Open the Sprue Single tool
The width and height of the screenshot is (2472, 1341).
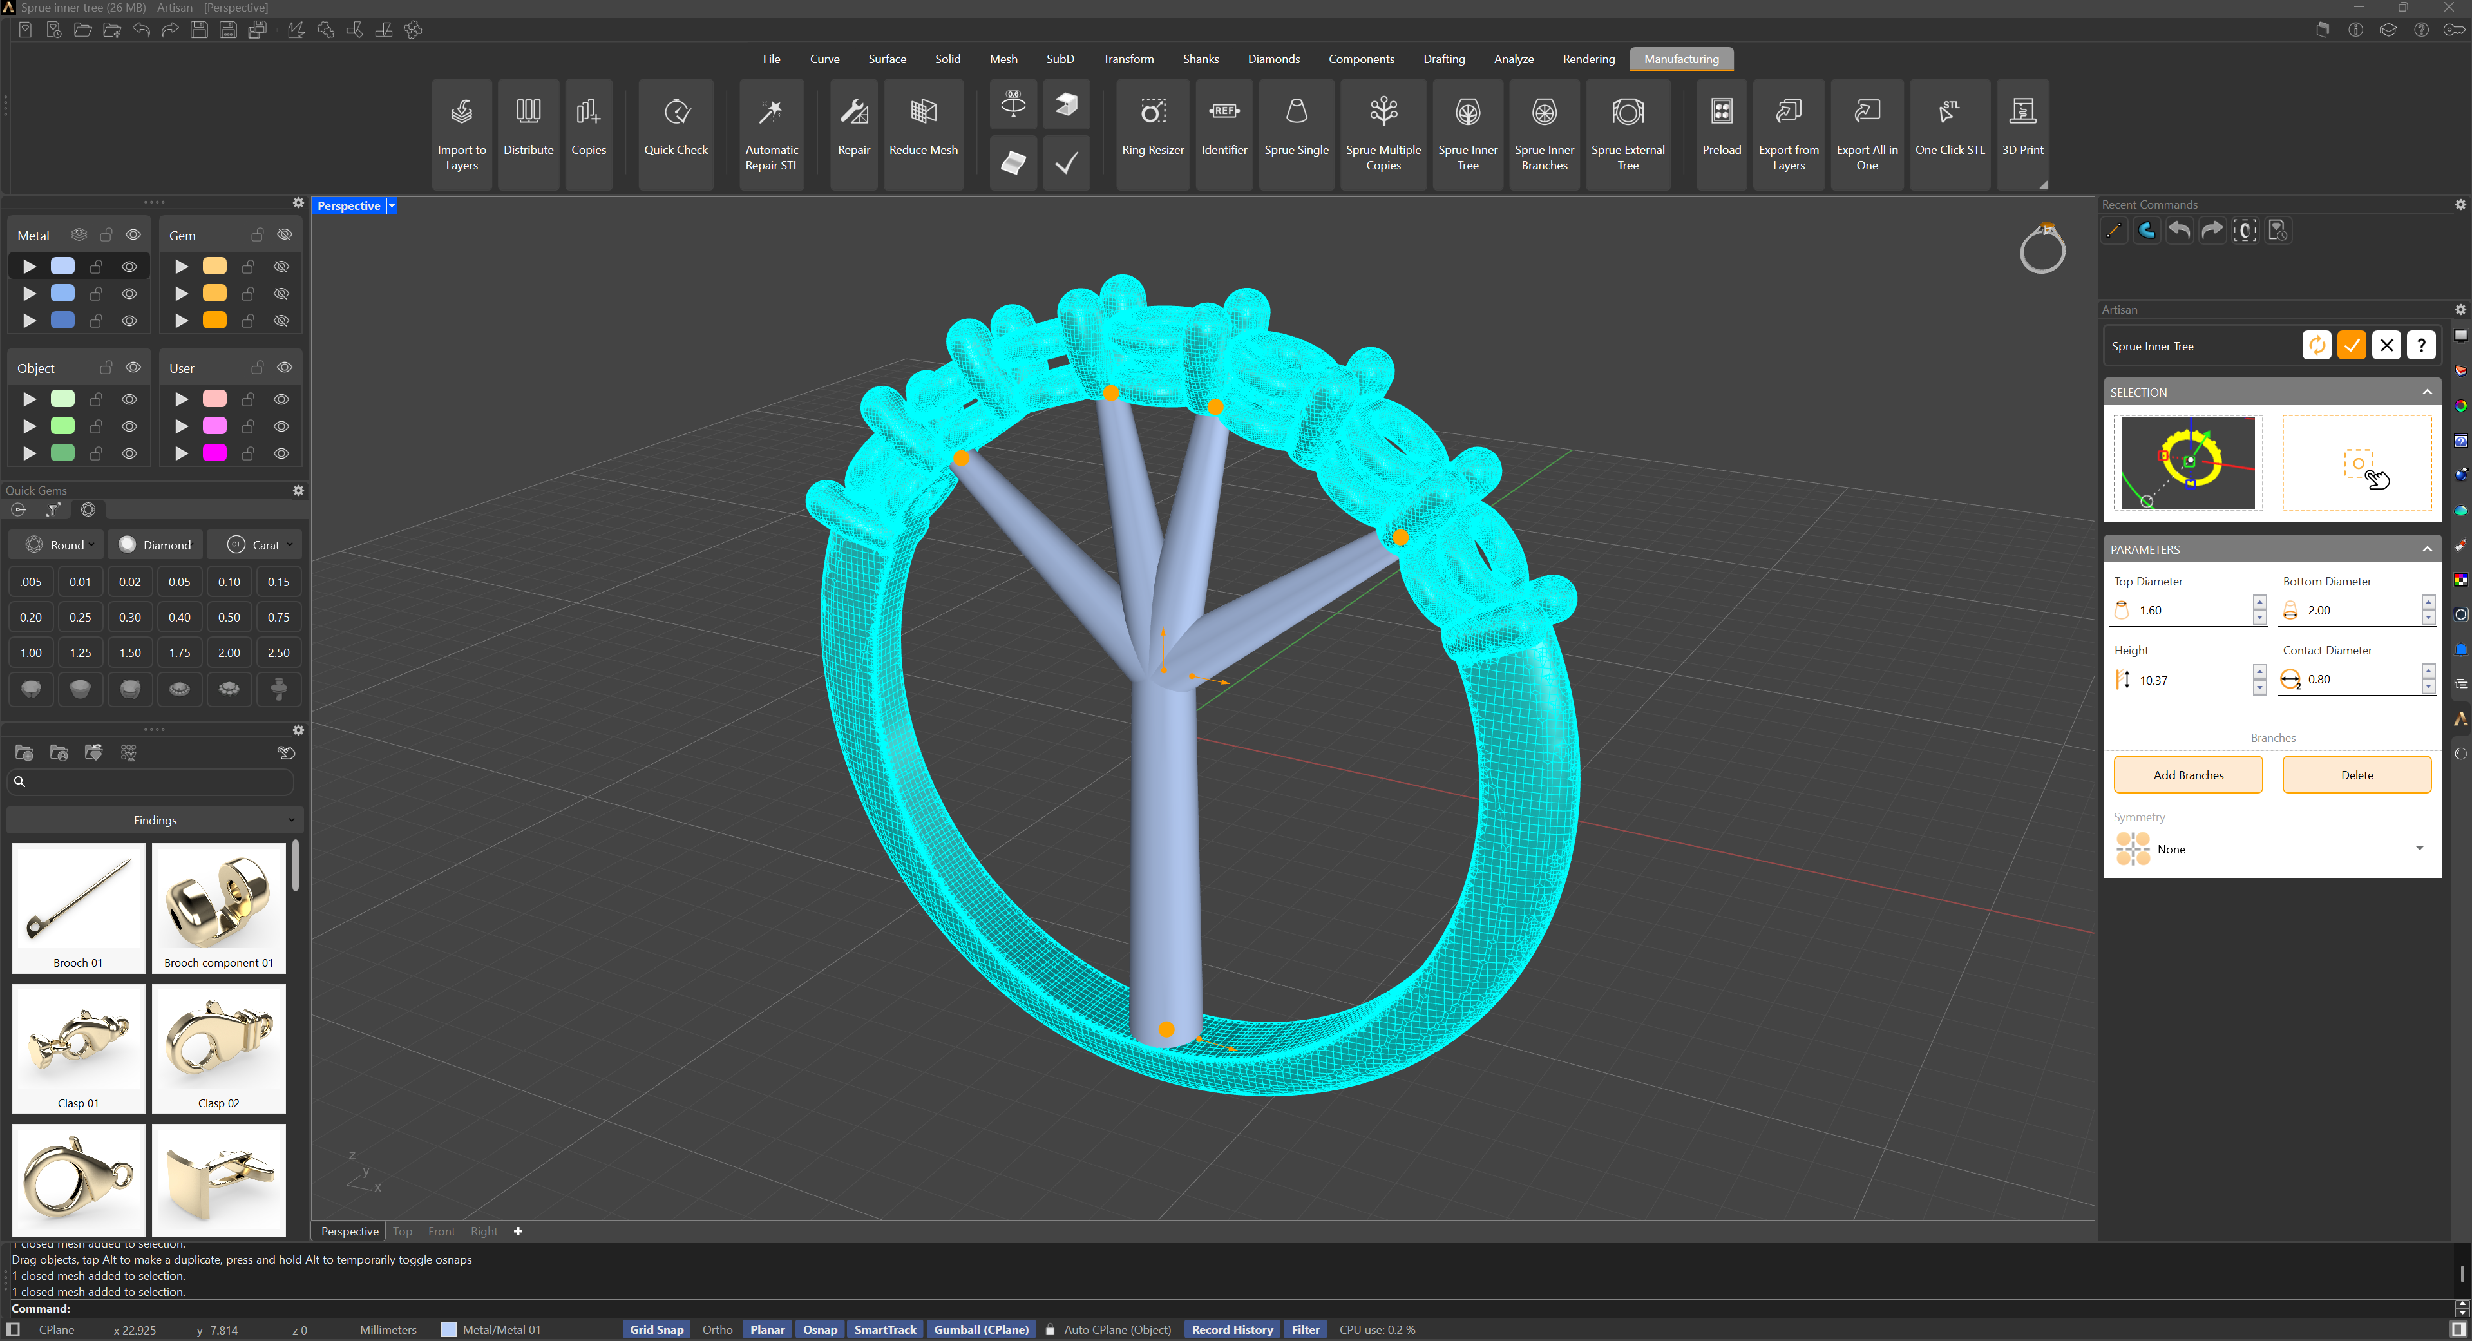1297,135
